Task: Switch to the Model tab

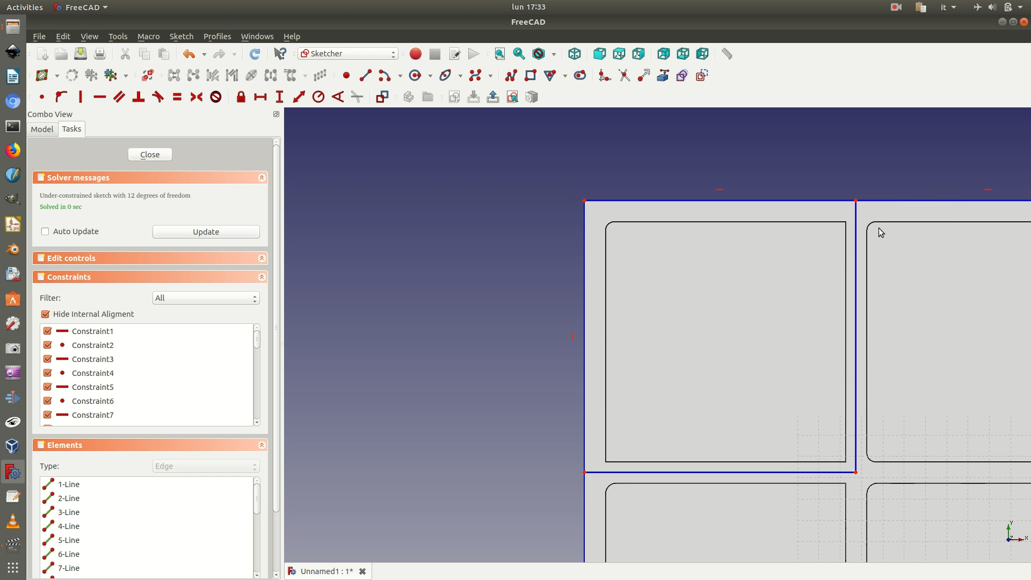Action: pos(42,129)
